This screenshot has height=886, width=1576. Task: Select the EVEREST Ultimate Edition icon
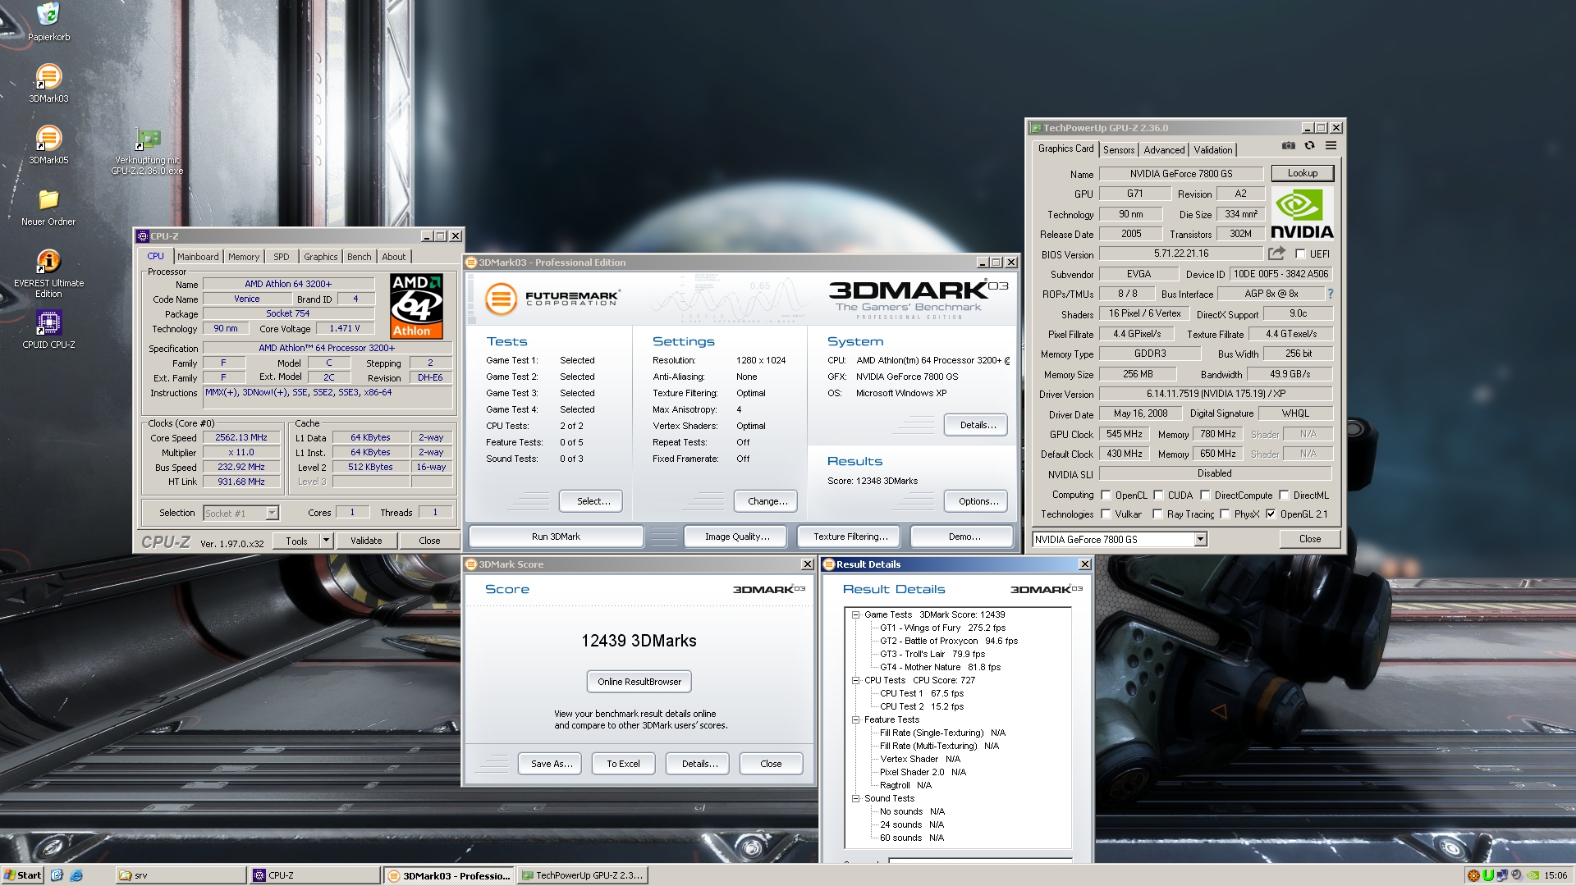click(x=48, y=262)
